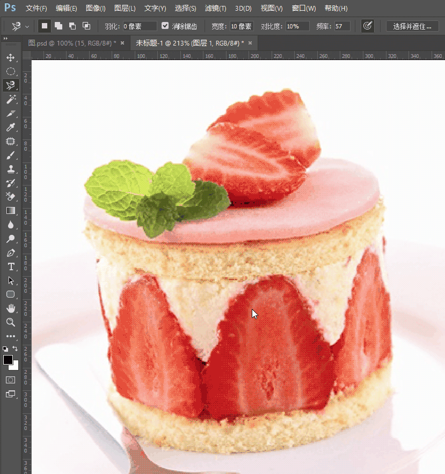Activate the Hand tool
This screenshot has height=474, width=445.
click(x=10, y=308)
